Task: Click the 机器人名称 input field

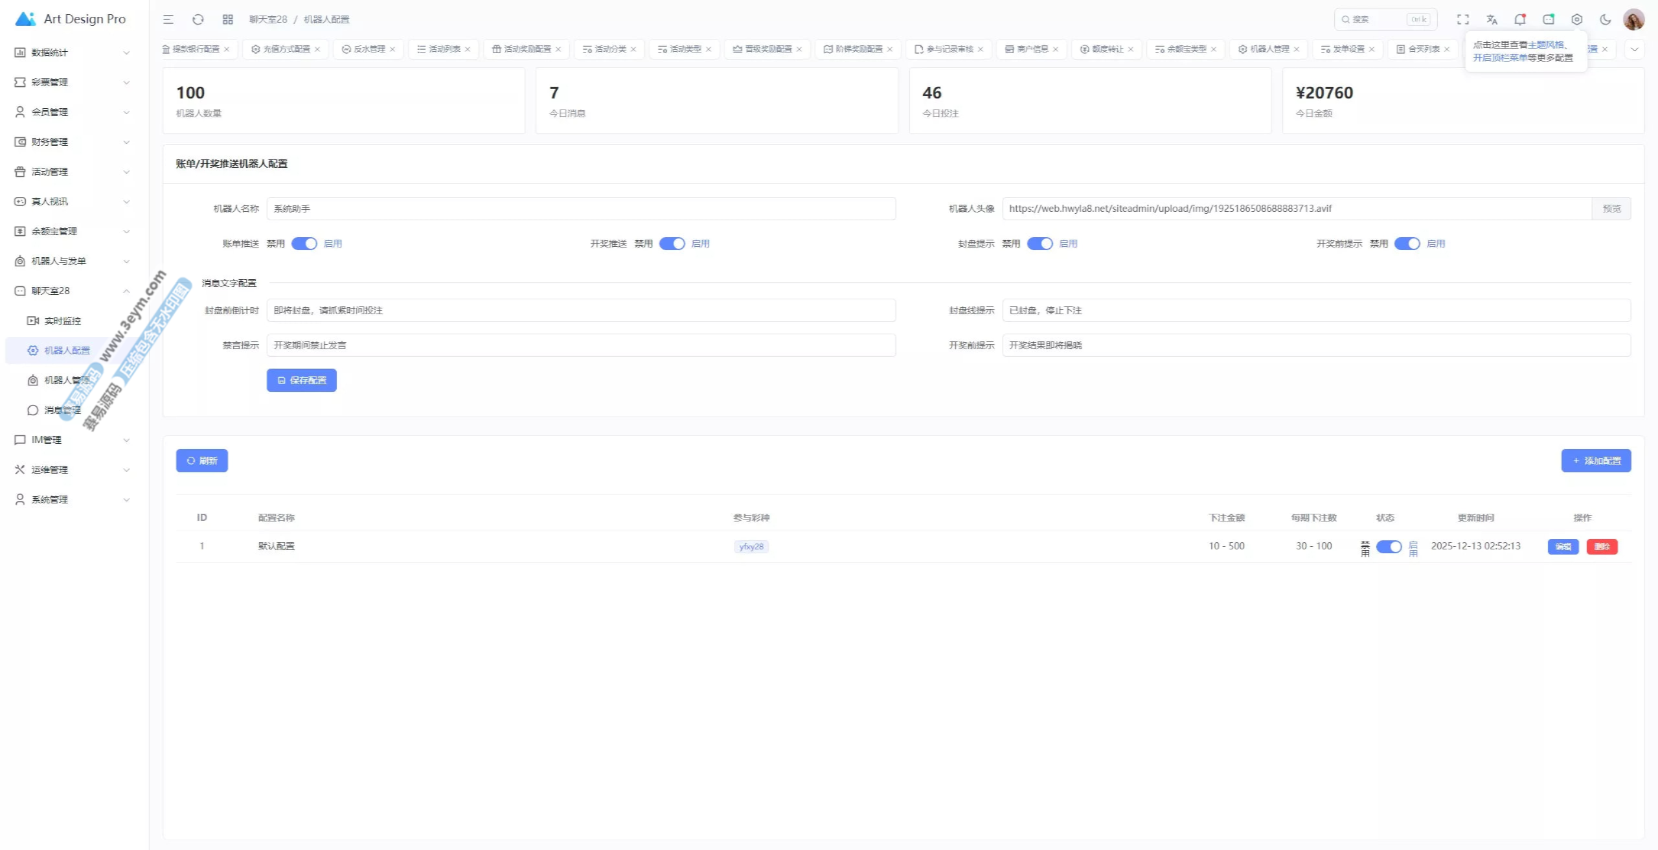Action: coord(581,209)
